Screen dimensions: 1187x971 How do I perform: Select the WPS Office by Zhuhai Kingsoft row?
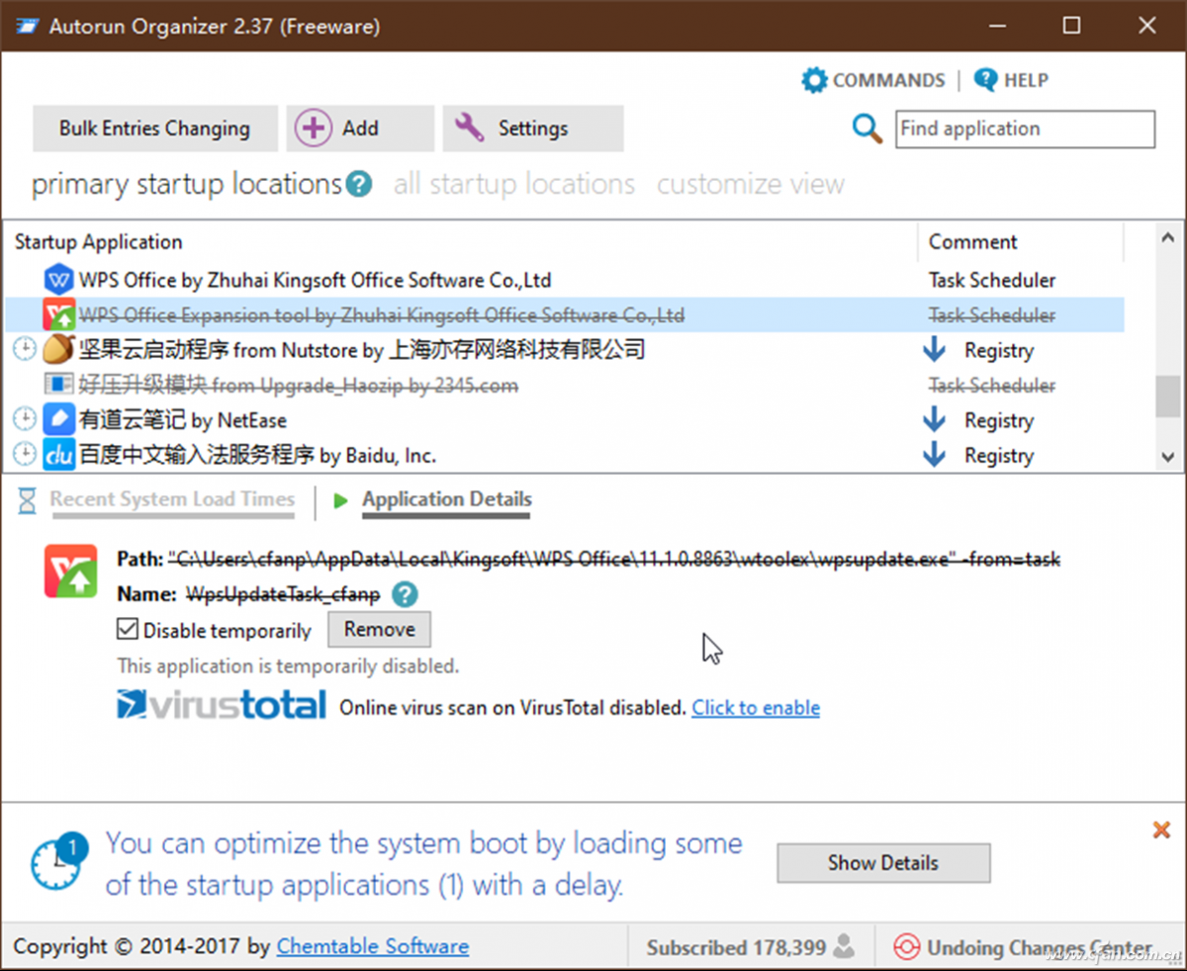[564, 280]
